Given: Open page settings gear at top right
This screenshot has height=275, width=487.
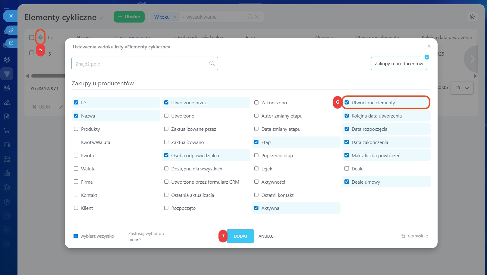Looking at the screenshot, I should point(472,17).
